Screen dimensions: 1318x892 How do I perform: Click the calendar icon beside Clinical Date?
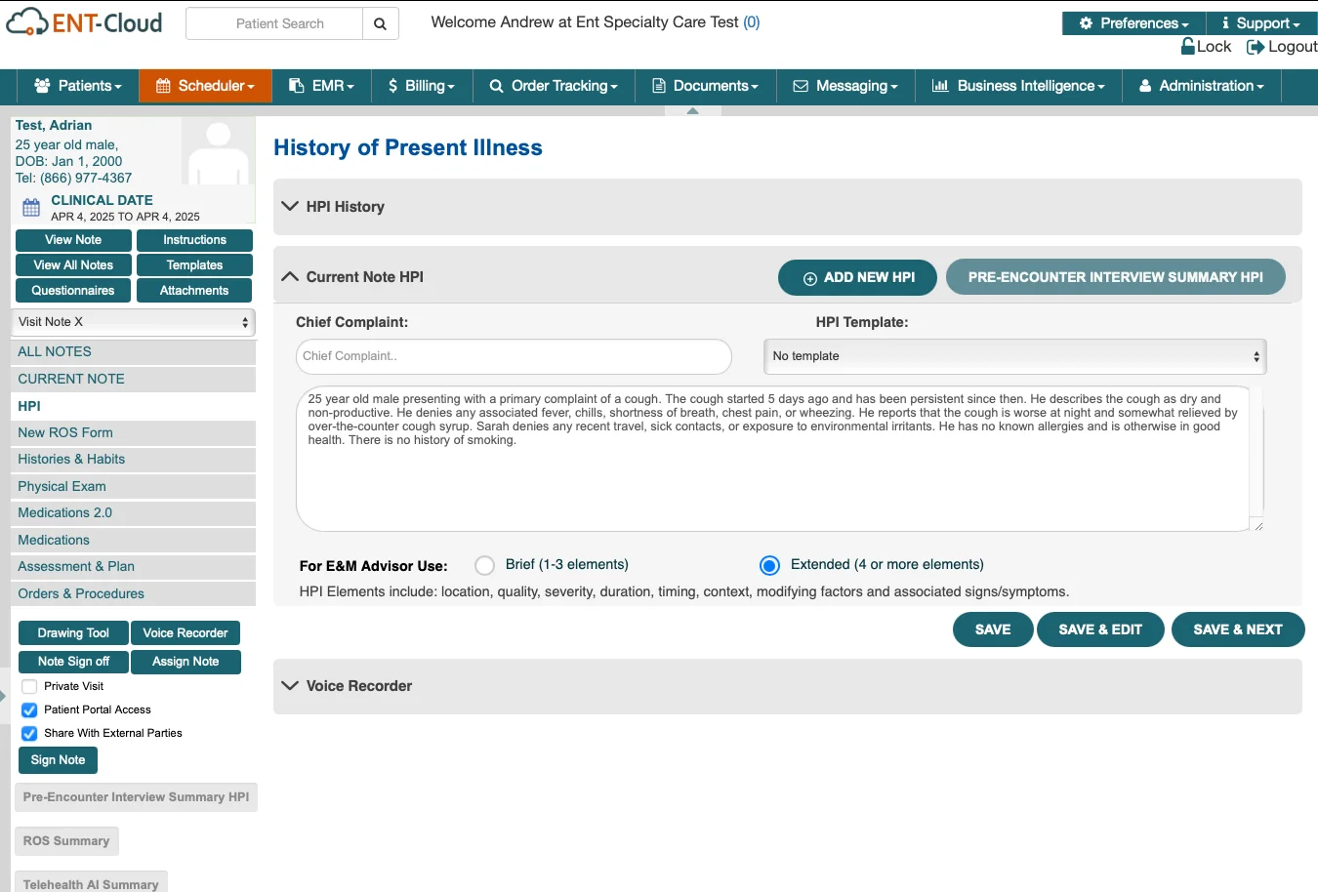(x=32, y=208)
